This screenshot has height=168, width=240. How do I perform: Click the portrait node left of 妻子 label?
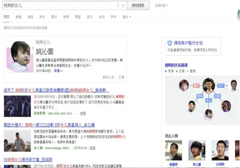(x=184, y=85)
